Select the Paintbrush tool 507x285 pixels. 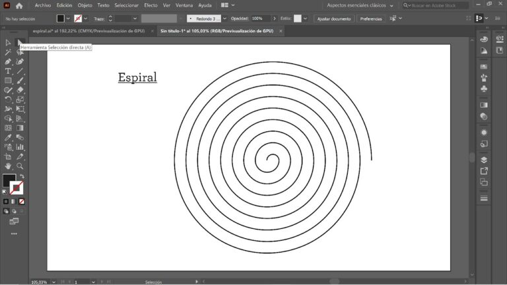click(x=20, y=80)
